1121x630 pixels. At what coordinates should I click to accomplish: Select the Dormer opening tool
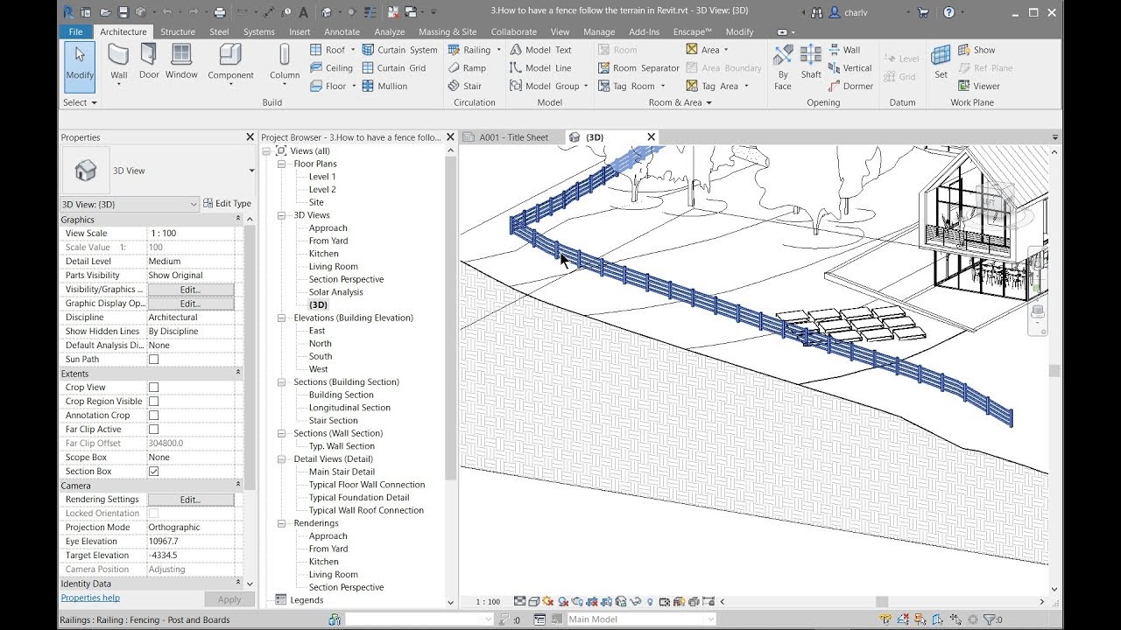point(850,87)
